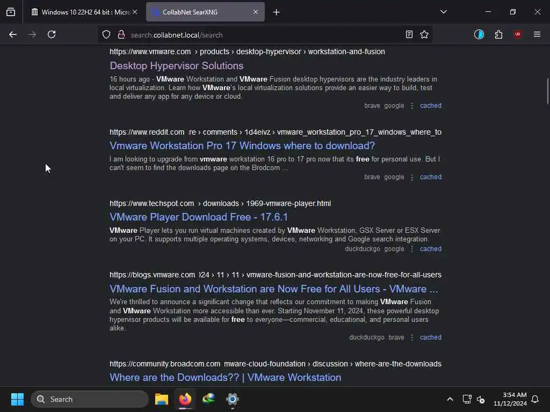Open Firefox from the taskbar

click(x=185, y=399)
